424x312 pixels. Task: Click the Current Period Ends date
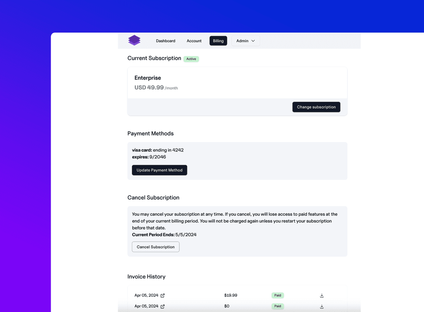point(186,235)
